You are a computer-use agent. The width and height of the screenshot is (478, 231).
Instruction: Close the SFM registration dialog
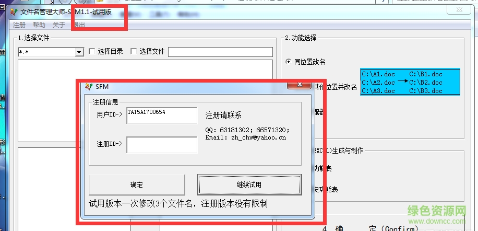pos(299,85)
